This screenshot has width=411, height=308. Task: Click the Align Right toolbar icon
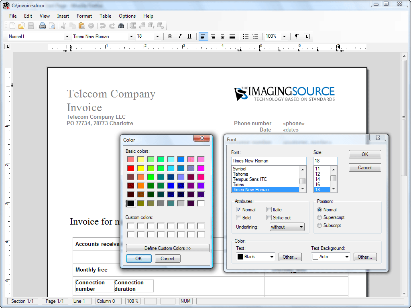pyautogui.click(x=213, y=36)
